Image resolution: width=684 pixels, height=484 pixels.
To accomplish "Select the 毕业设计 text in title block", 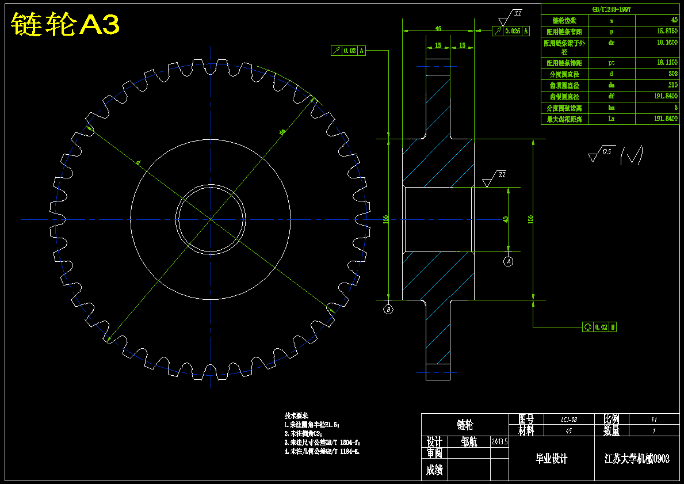I will click(x=551, y=459).
